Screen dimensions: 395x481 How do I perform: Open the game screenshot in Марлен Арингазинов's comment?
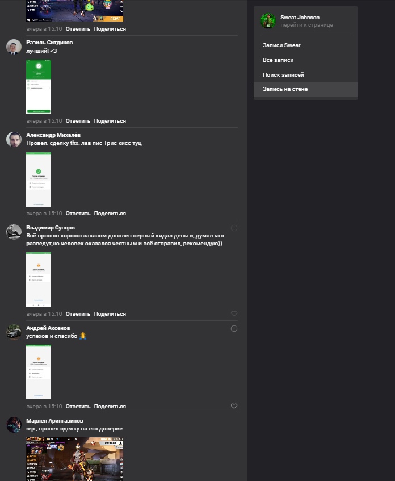click(x=74, y=459)
